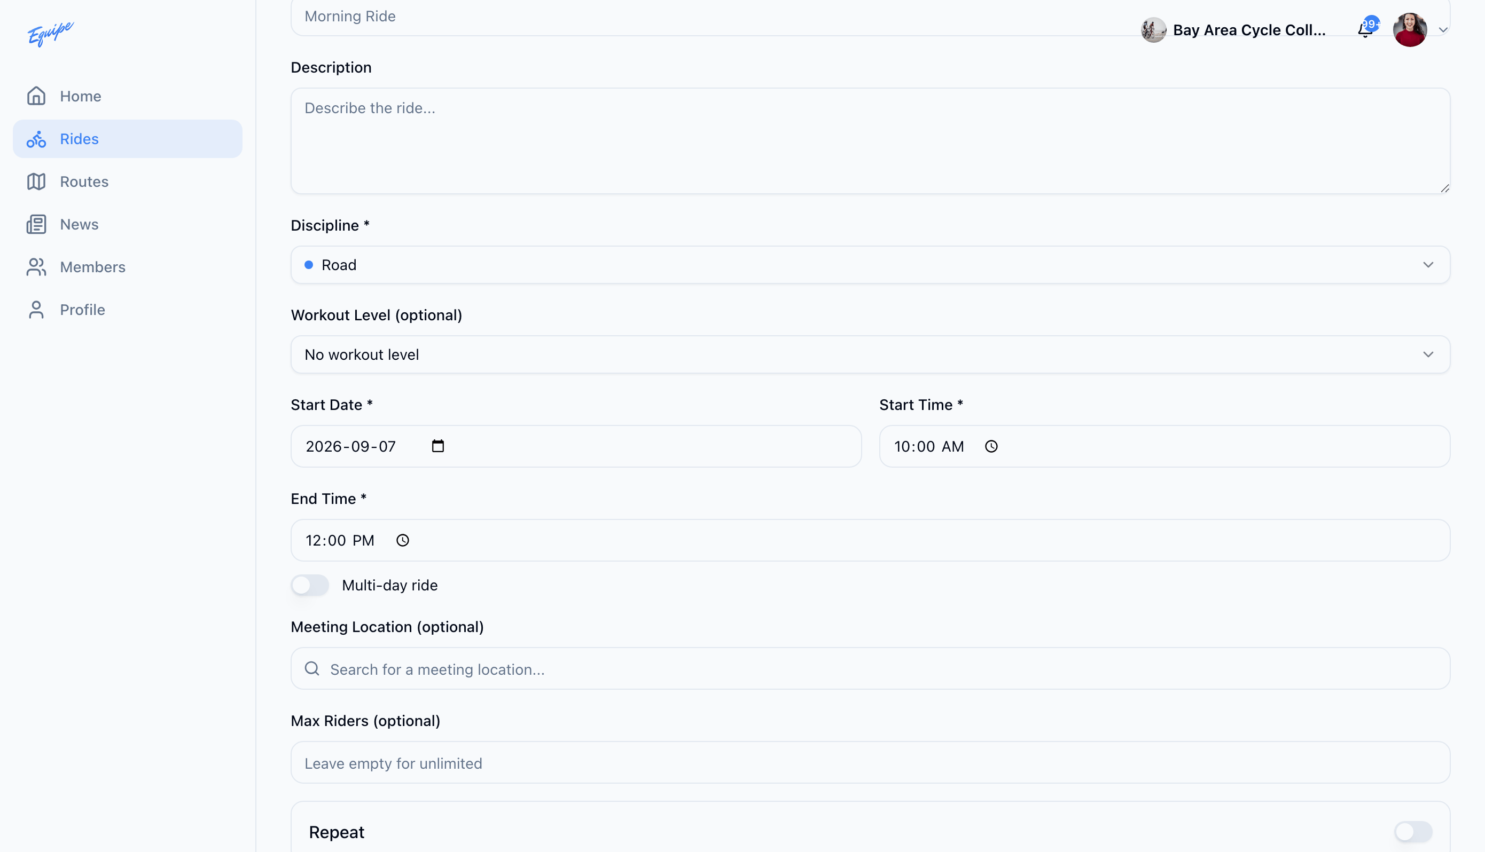Open calendar picker in Start Date
1485x852 pixels.
(438, 446)
